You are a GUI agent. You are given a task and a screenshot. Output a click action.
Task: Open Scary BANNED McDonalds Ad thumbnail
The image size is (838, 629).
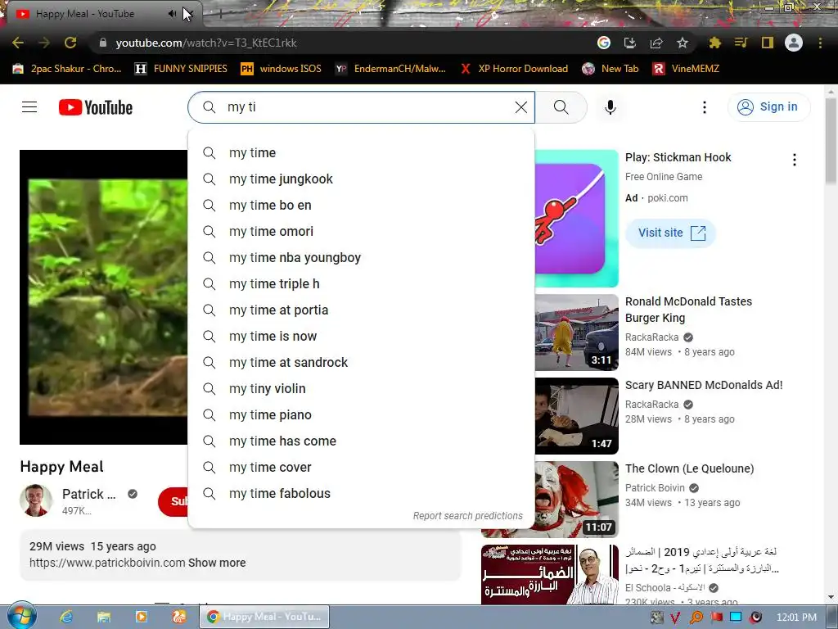(577, 415)
